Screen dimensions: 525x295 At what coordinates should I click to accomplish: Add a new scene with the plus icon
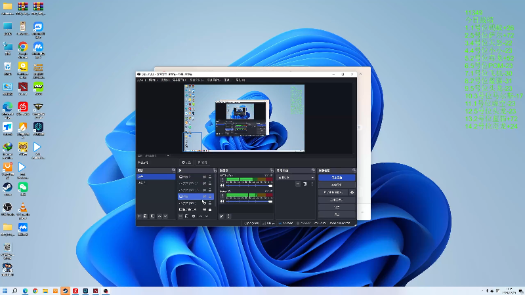(139, 216)
